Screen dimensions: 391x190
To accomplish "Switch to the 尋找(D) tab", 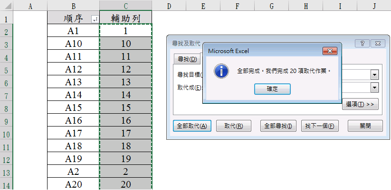I will (187, 59).
